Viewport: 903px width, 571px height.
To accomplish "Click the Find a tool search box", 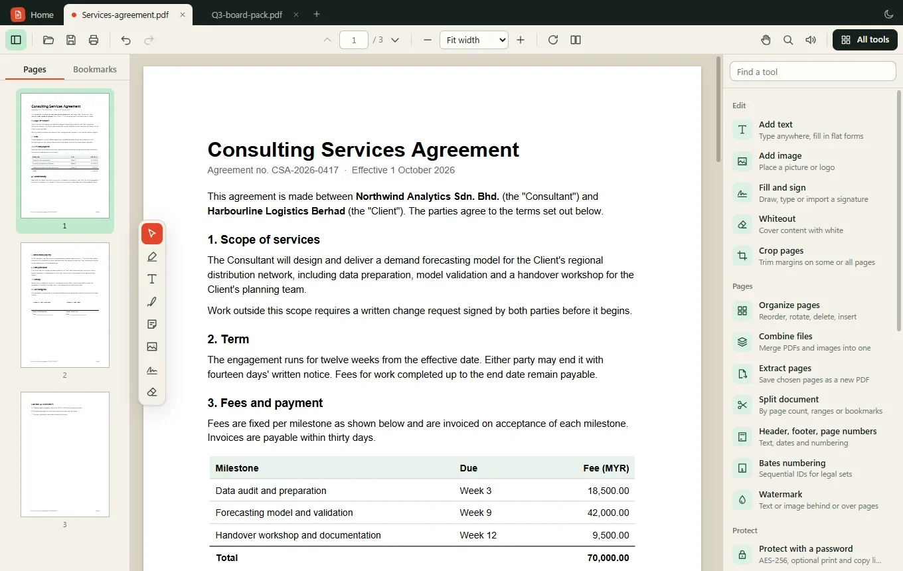I will click(x=813, y=72).
